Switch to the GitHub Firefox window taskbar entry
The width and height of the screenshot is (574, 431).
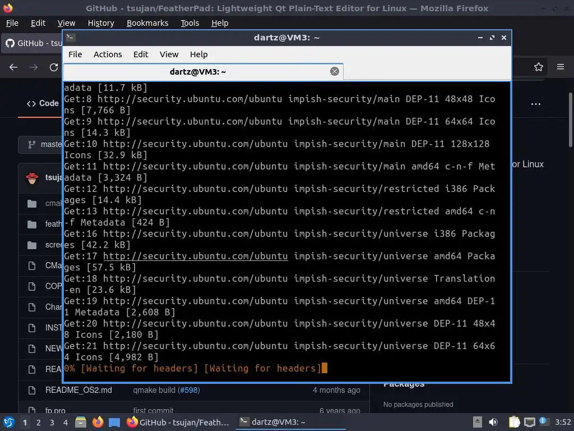pyautogui.click(x=178, y=422)
